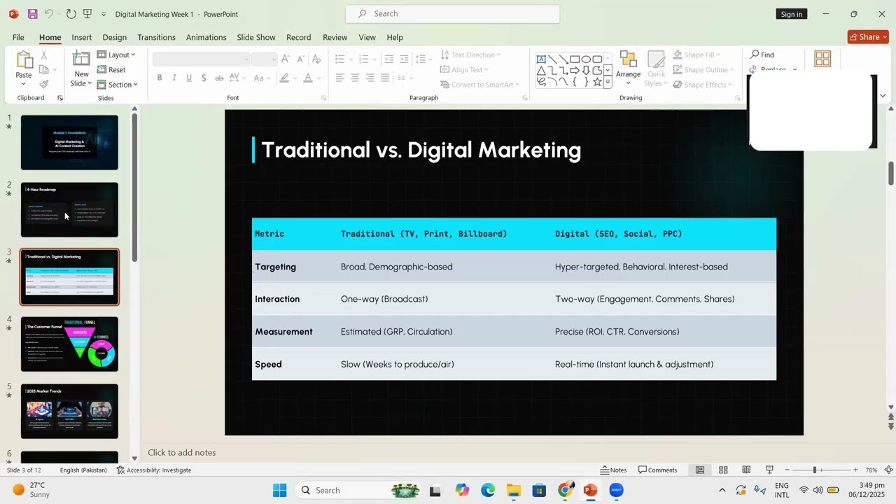Toggle Align Left for paragraph
This screenshot has height=504, width=896.
pyautogui.click(x=340, y=78)
